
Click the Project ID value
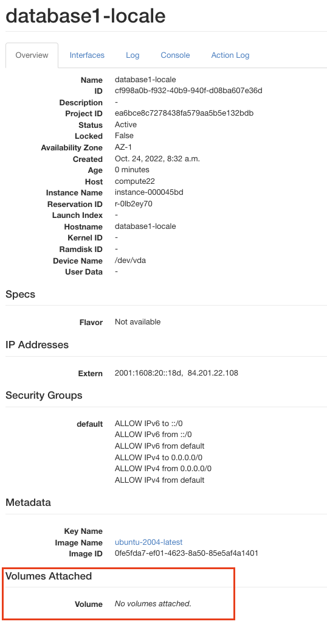(184, 113)
